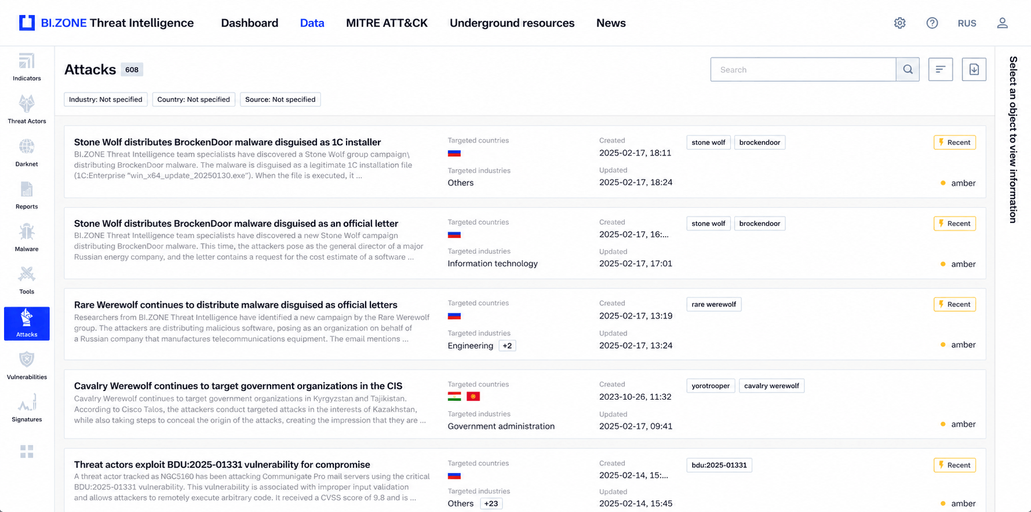Open Source: Not specified filter
The height and width of the screenshot is (512, 1031).
point(280,100)
